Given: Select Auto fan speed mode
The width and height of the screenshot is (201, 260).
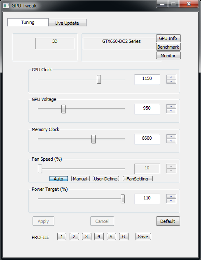Looking at the screenshot, I should 58,179.
